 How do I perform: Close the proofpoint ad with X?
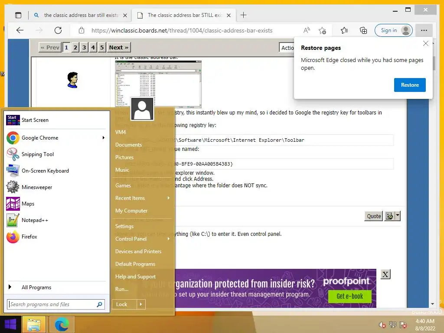pos(385,274)
